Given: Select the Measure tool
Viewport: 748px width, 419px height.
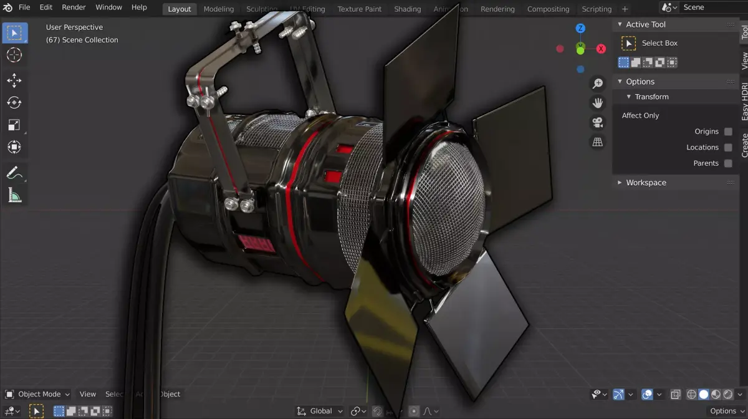Looking at the screenshot, I should pos(15,195).
